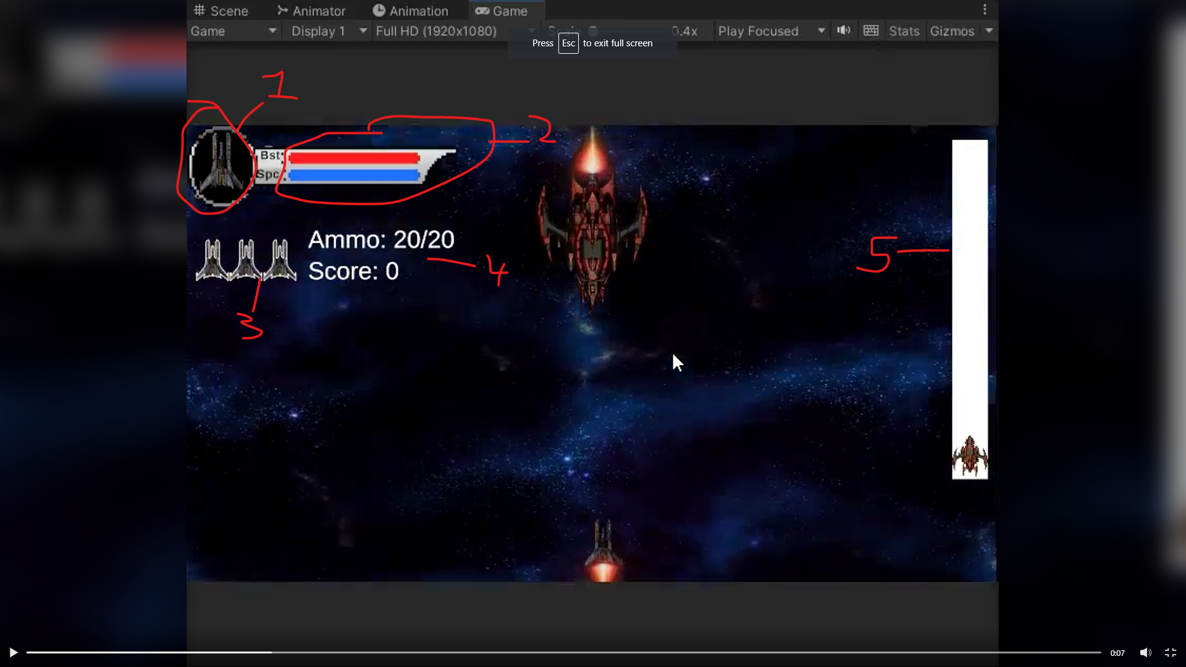
Task: Open the three-dot overflow menu
Action: pyautogui.click(x=985, y=9)
